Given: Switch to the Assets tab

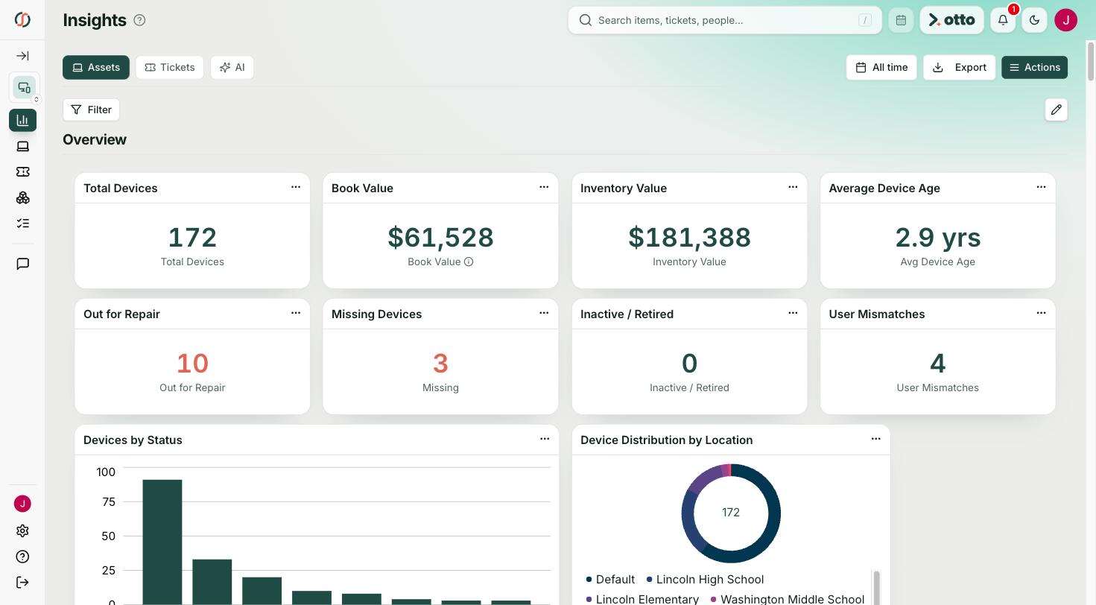Looking at the screenshot, I should (96, 67).
